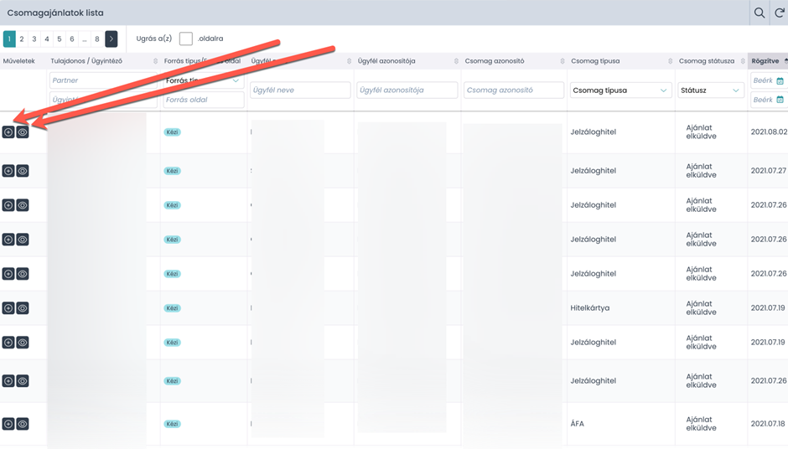788x449 pixels.
Task: Click the Ügyfél azonosítója filter field
Action: tap(407, 90)
